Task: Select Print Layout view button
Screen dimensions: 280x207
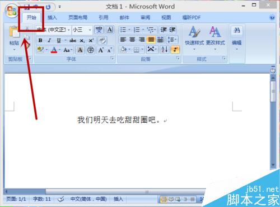Action: (x=164, y=199)
